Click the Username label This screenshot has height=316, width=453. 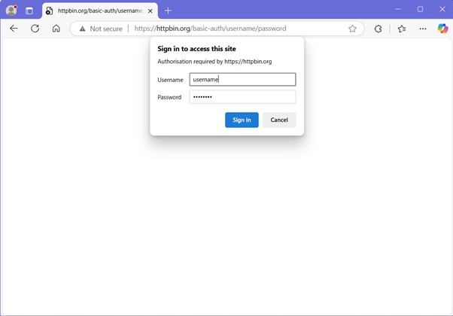point(171,80)
